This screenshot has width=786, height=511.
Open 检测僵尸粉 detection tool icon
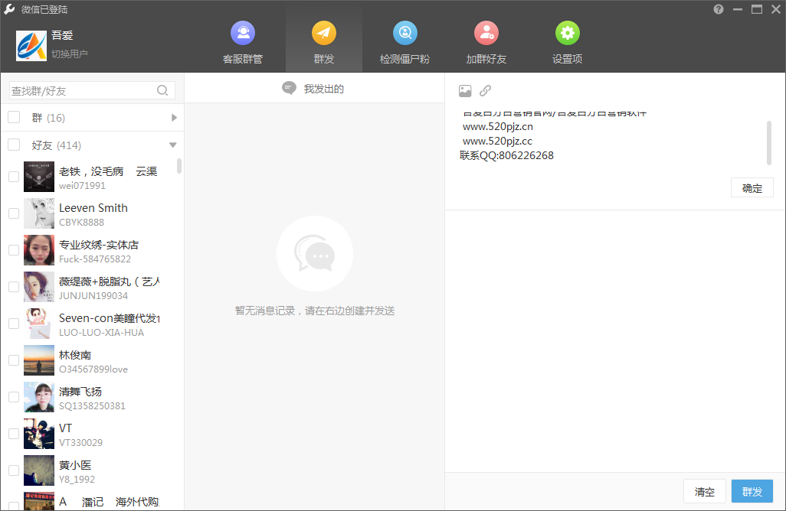click(x=405, y=33)
